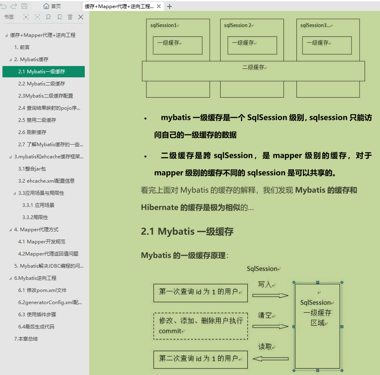
Task: Select 3.2 ehcache.xml配置信息 bookmark
Action: [46, 181]
